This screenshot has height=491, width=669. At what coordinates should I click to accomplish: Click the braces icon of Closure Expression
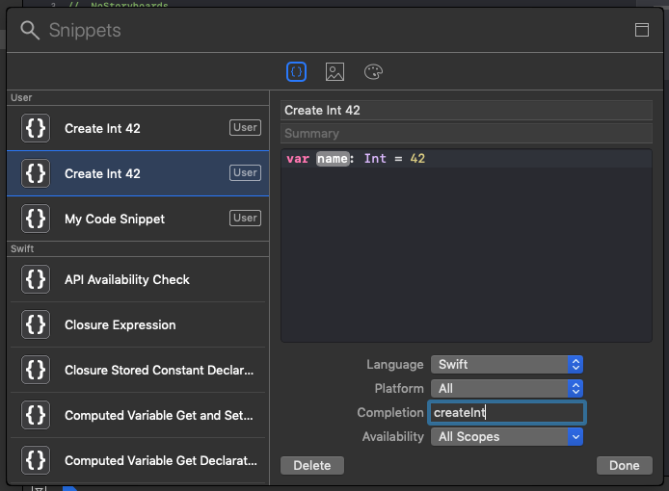tap(36, 324)
